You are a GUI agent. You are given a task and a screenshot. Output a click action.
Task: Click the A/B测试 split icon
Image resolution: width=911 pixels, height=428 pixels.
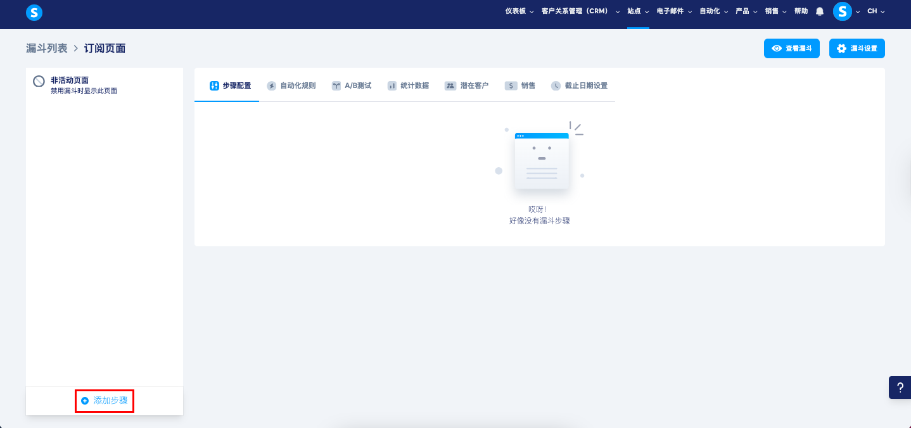tap(336, 85)
